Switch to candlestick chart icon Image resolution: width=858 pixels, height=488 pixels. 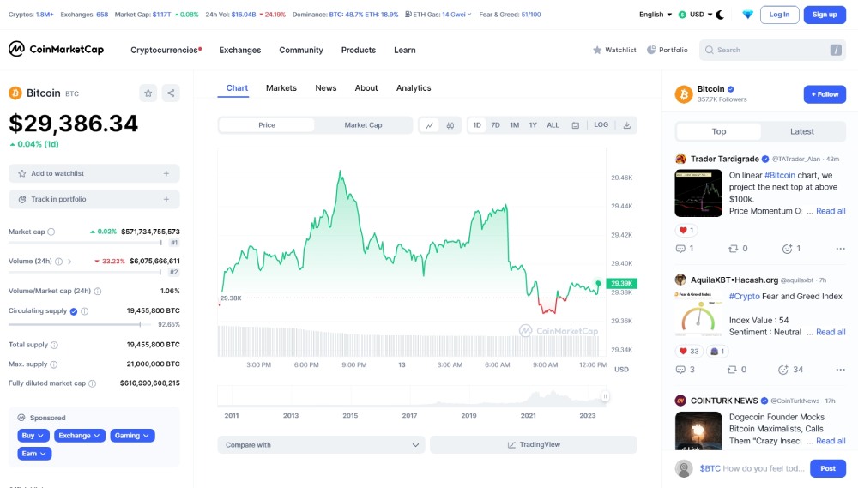coord(450,125)
